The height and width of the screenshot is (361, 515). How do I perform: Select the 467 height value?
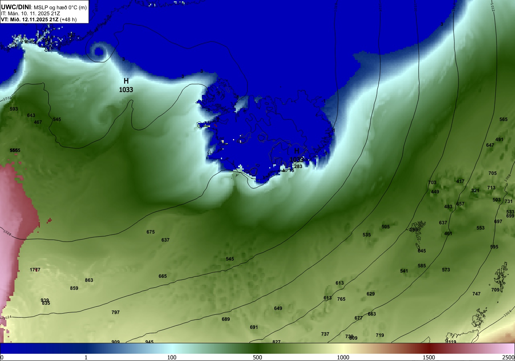[x=38, y=122]
